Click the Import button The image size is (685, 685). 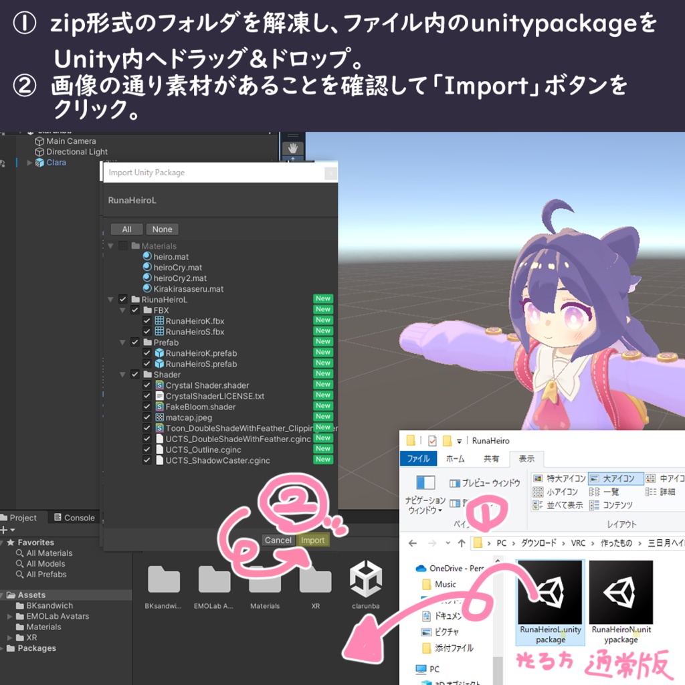coord(312,540)
